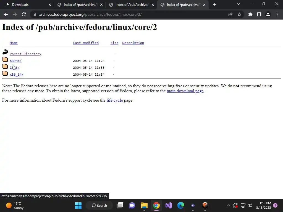The image size is (283, 212).
Task: Click the 2004-05-14 11:24 timestamp
Action: [89, 61]
